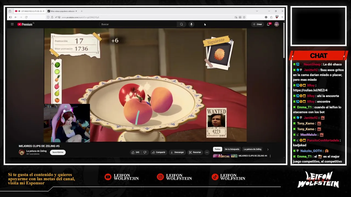This screenshot has width=351, height=197.
Task: Select the La peluca de Zeling chip
Action: tap(253, 149)
